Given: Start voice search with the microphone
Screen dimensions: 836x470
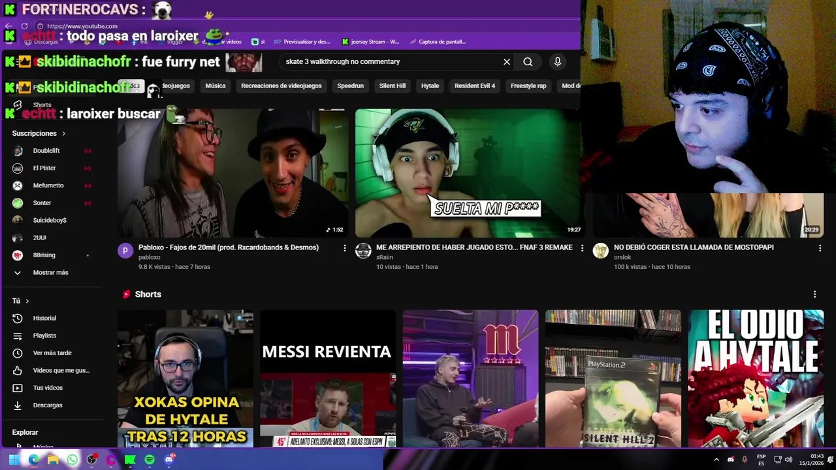Looking at the screenshot, I should pos(557,61).
